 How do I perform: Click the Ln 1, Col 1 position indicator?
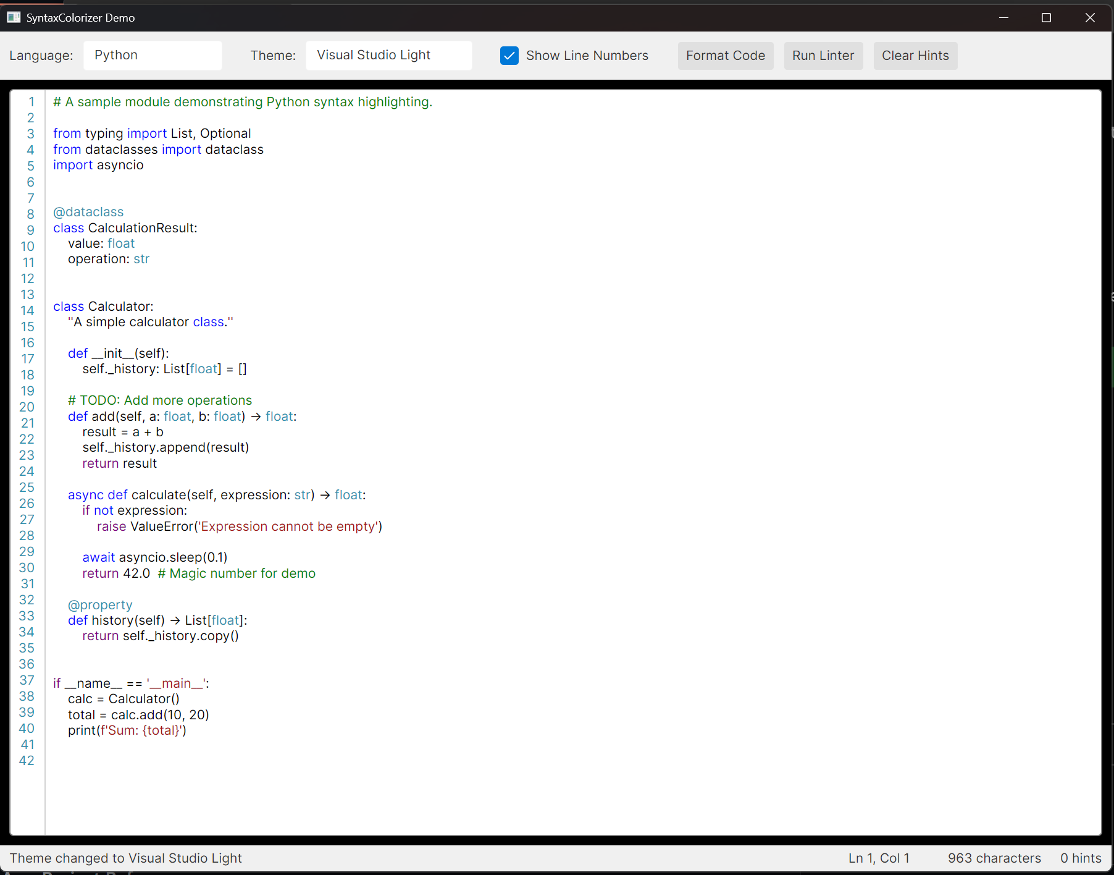click(x=878, y=858)
